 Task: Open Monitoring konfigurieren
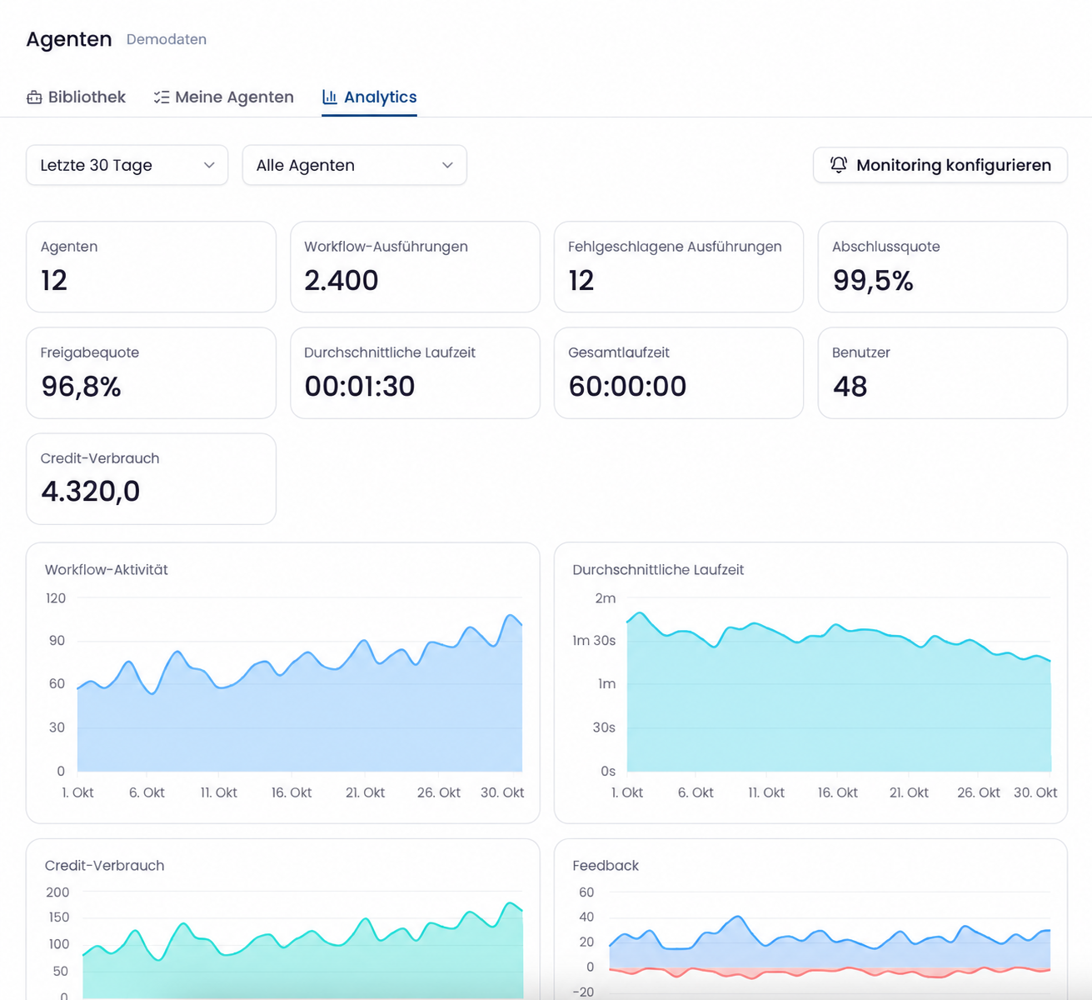click(940, 165)
